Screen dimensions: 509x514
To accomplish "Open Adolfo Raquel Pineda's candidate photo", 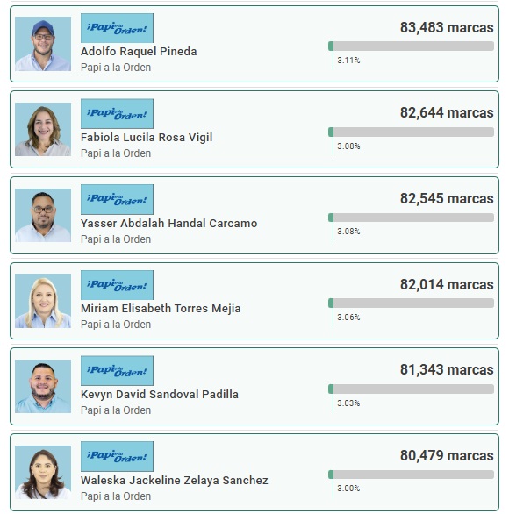I will click(43, 44).
